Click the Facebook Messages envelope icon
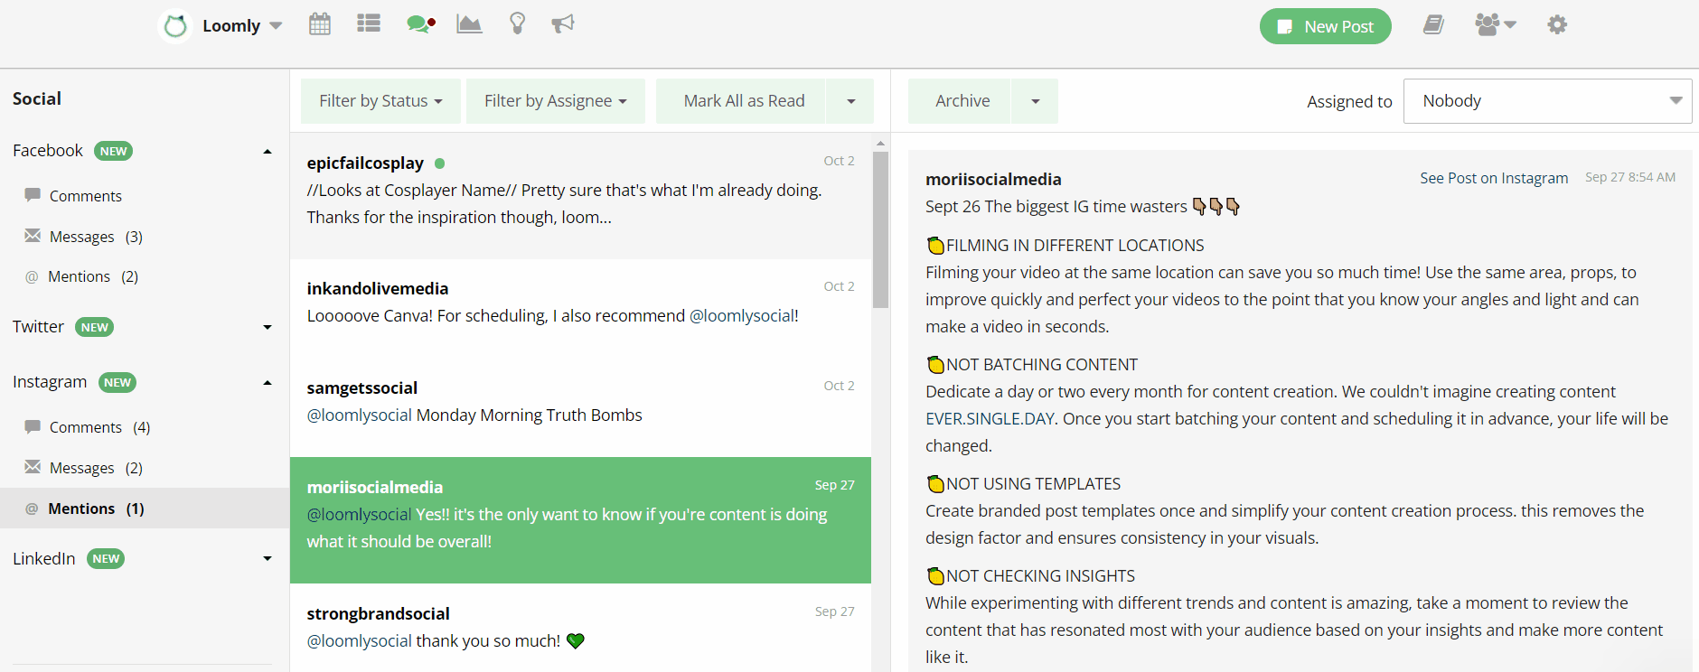This screenshot has width=1699, height=672. coord(33,235)
